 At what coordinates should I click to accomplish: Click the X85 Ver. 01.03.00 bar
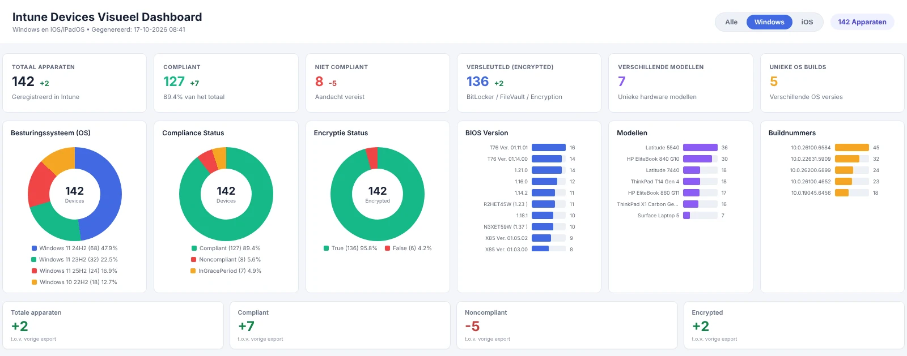pyautogui.click(x=540, y=250)
